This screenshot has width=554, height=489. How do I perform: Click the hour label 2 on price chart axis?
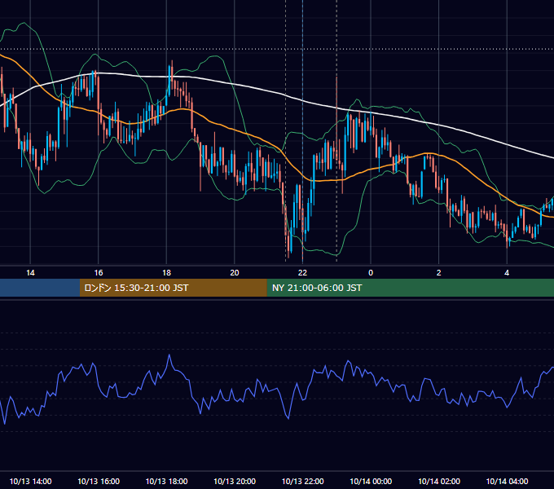(x=439, y=273)
